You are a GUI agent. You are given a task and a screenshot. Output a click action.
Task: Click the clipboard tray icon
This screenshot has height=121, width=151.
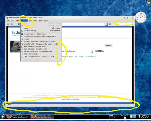coord(125,118)
